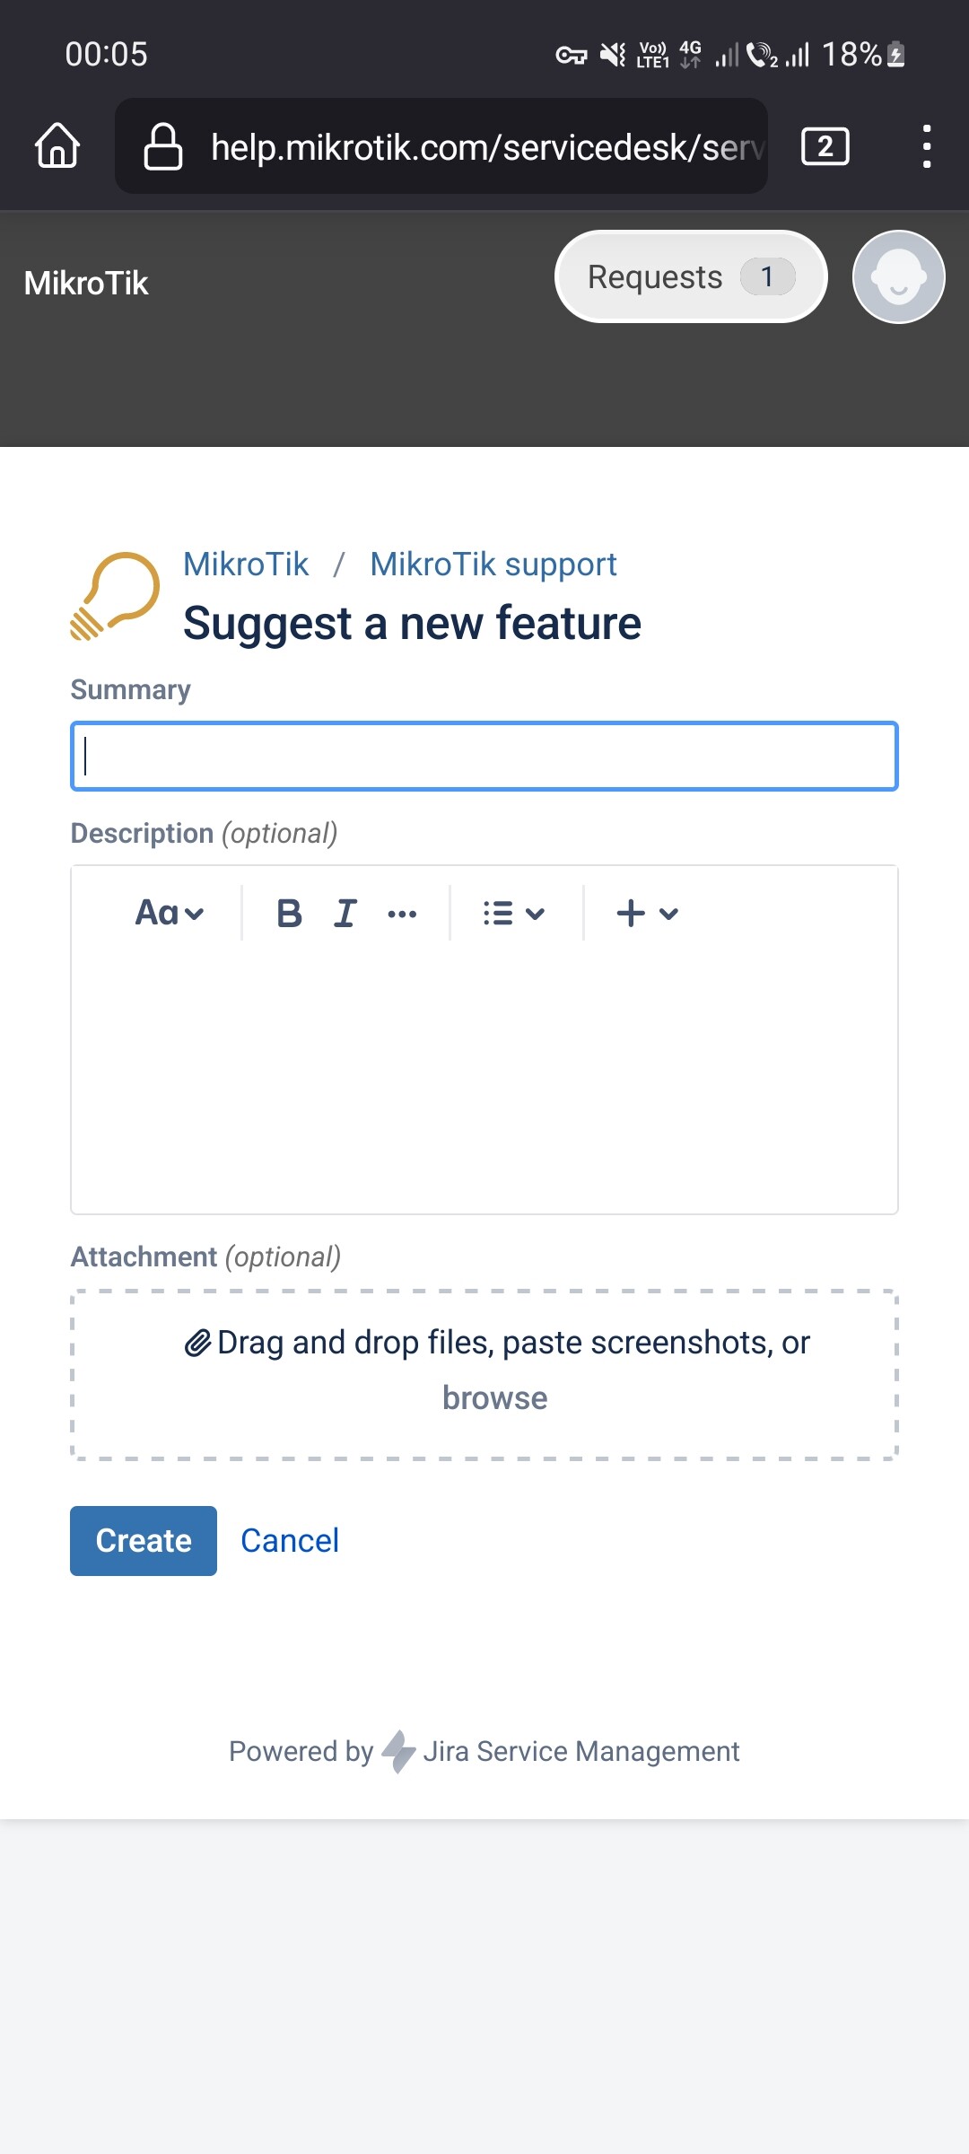Tap the browser tab count icon
This screenshot has width=969, height=2154.
(825, 146)
